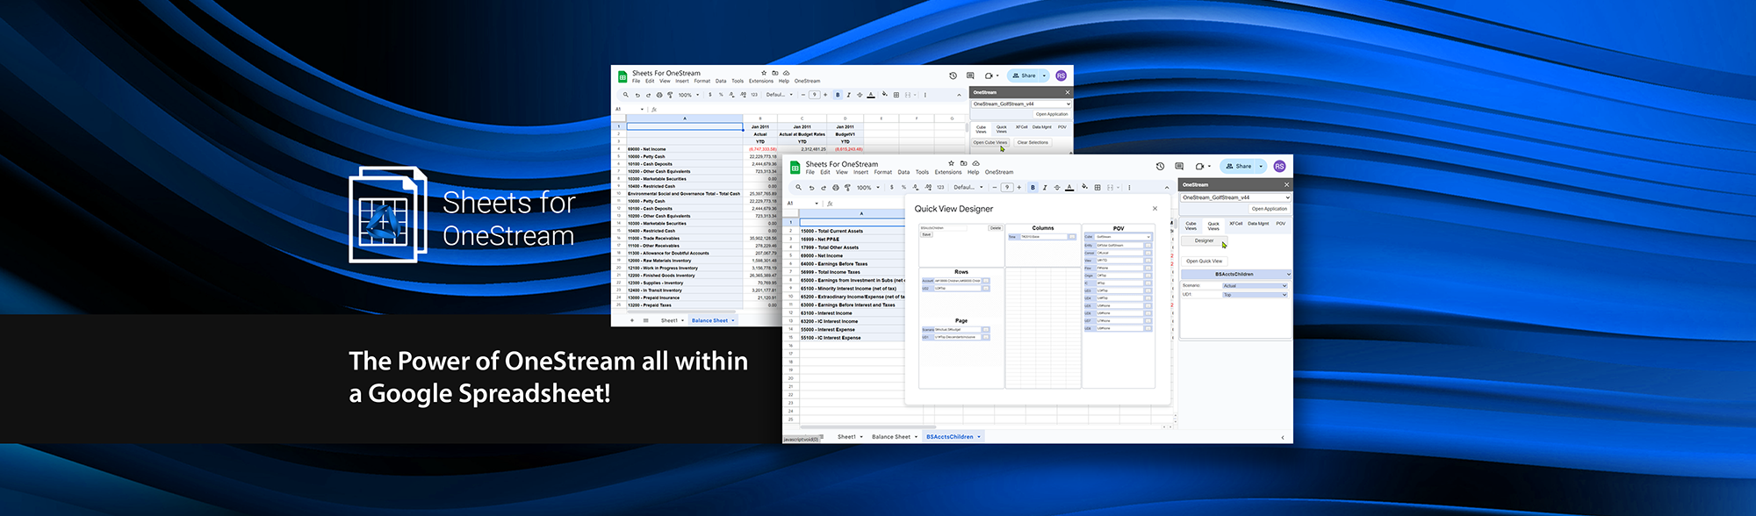
Task: Toggle italic formatting in the front window toolbar
Action: click(x=1045, y=187)
